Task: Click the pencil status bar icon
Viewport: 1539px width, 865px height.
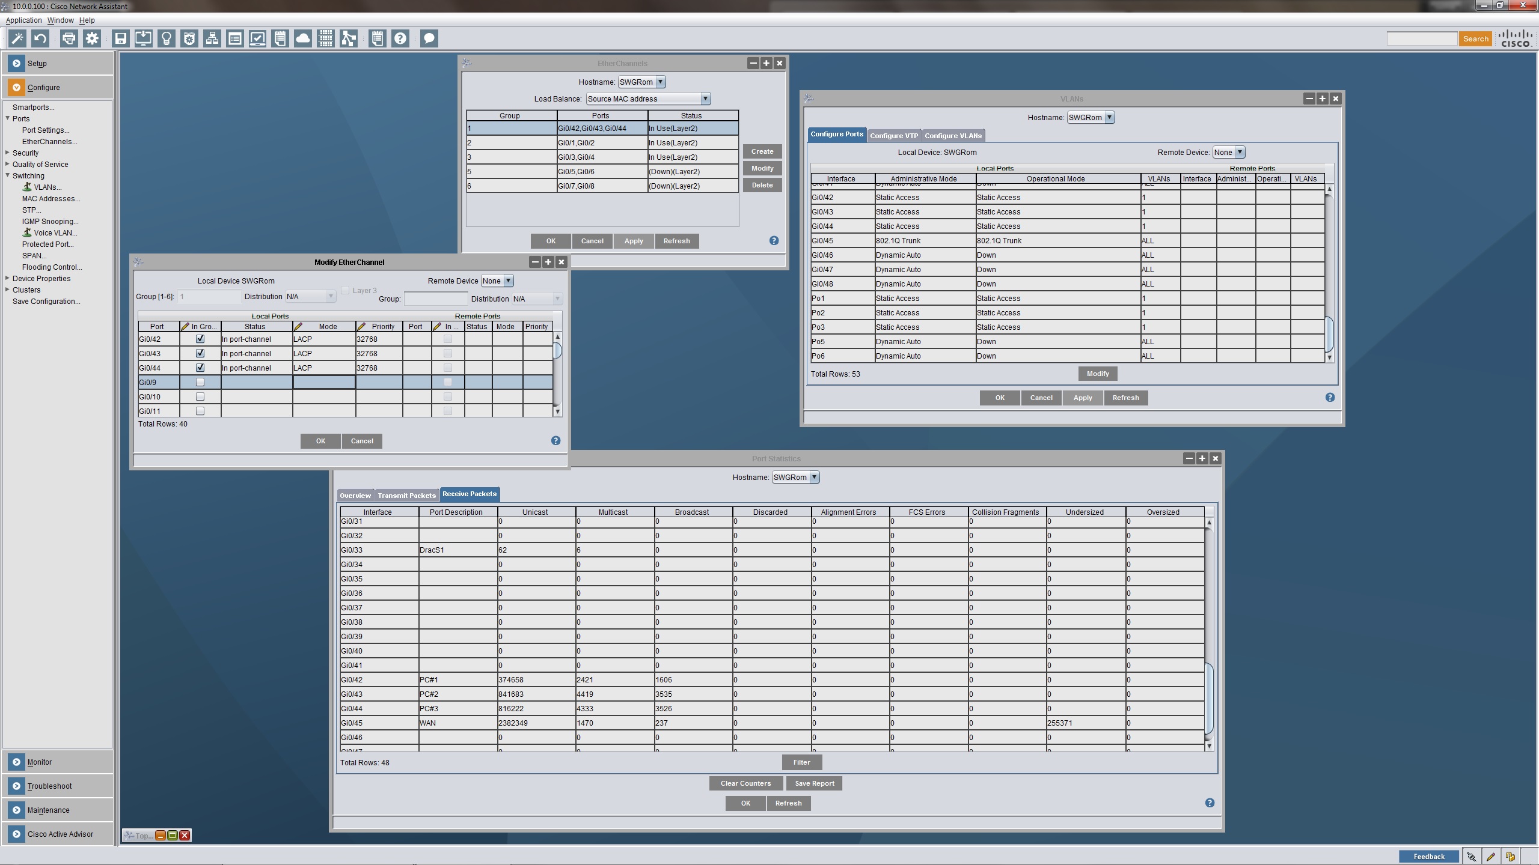Action: 1490,857
